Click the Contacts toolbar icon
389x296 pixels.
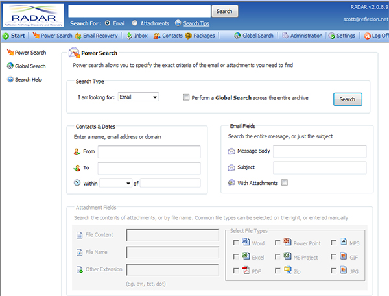click(156, 36)
